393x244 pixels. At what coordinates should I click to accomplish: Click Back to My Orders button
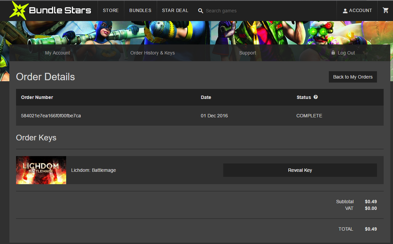click(x=353, y=77)
